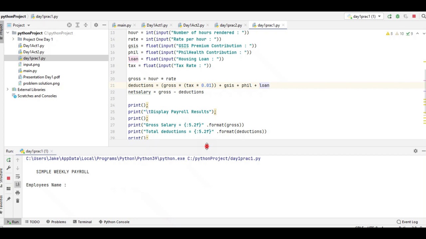Hide the Project tool window
Viewport: 426px width, 239px height.
(x=104, y=25)
